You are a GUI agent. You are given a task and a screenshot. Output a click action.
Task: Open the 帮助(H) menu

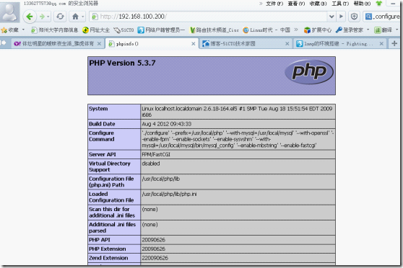point(362,4)
